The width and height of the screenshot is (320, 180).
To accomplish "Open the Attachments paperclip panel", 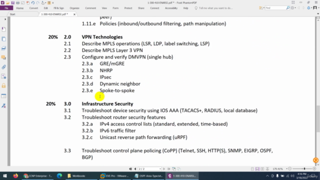I will pyautogui.click(x=3, y=67).
